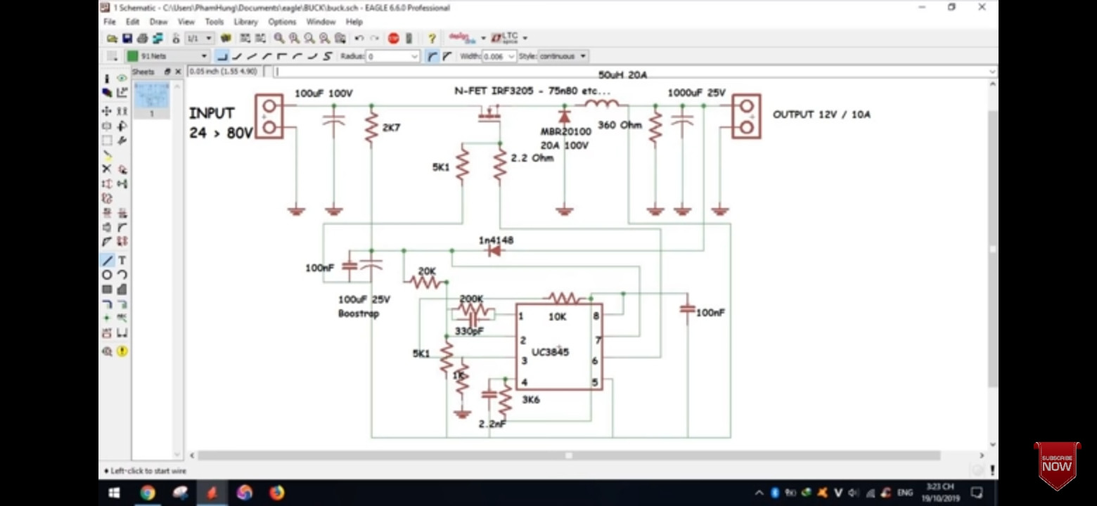This screenshot has width=1097, height=506.
Task: Click the LTC spice button
Action: [x=504, y=37]
